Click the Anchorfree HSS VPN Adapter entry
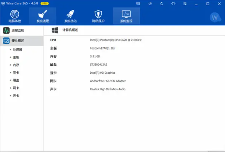This screenshot has height=152, width=225. tap(108, 81)
